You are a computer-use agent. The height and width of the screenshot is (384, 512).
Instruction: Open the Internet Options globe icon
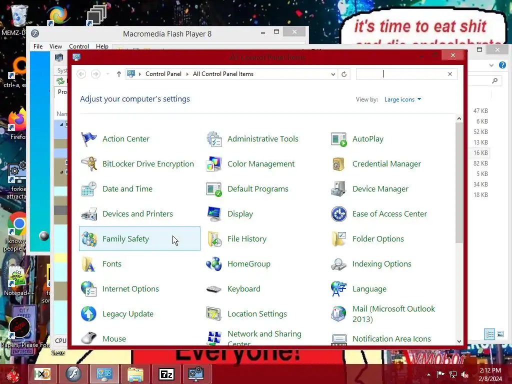tap(89, 289)
